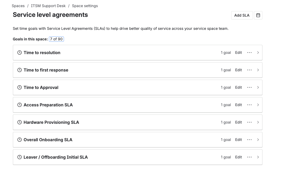
Task: Expand the Time to resolution row chevron
Action: click(x=258, y=53)
